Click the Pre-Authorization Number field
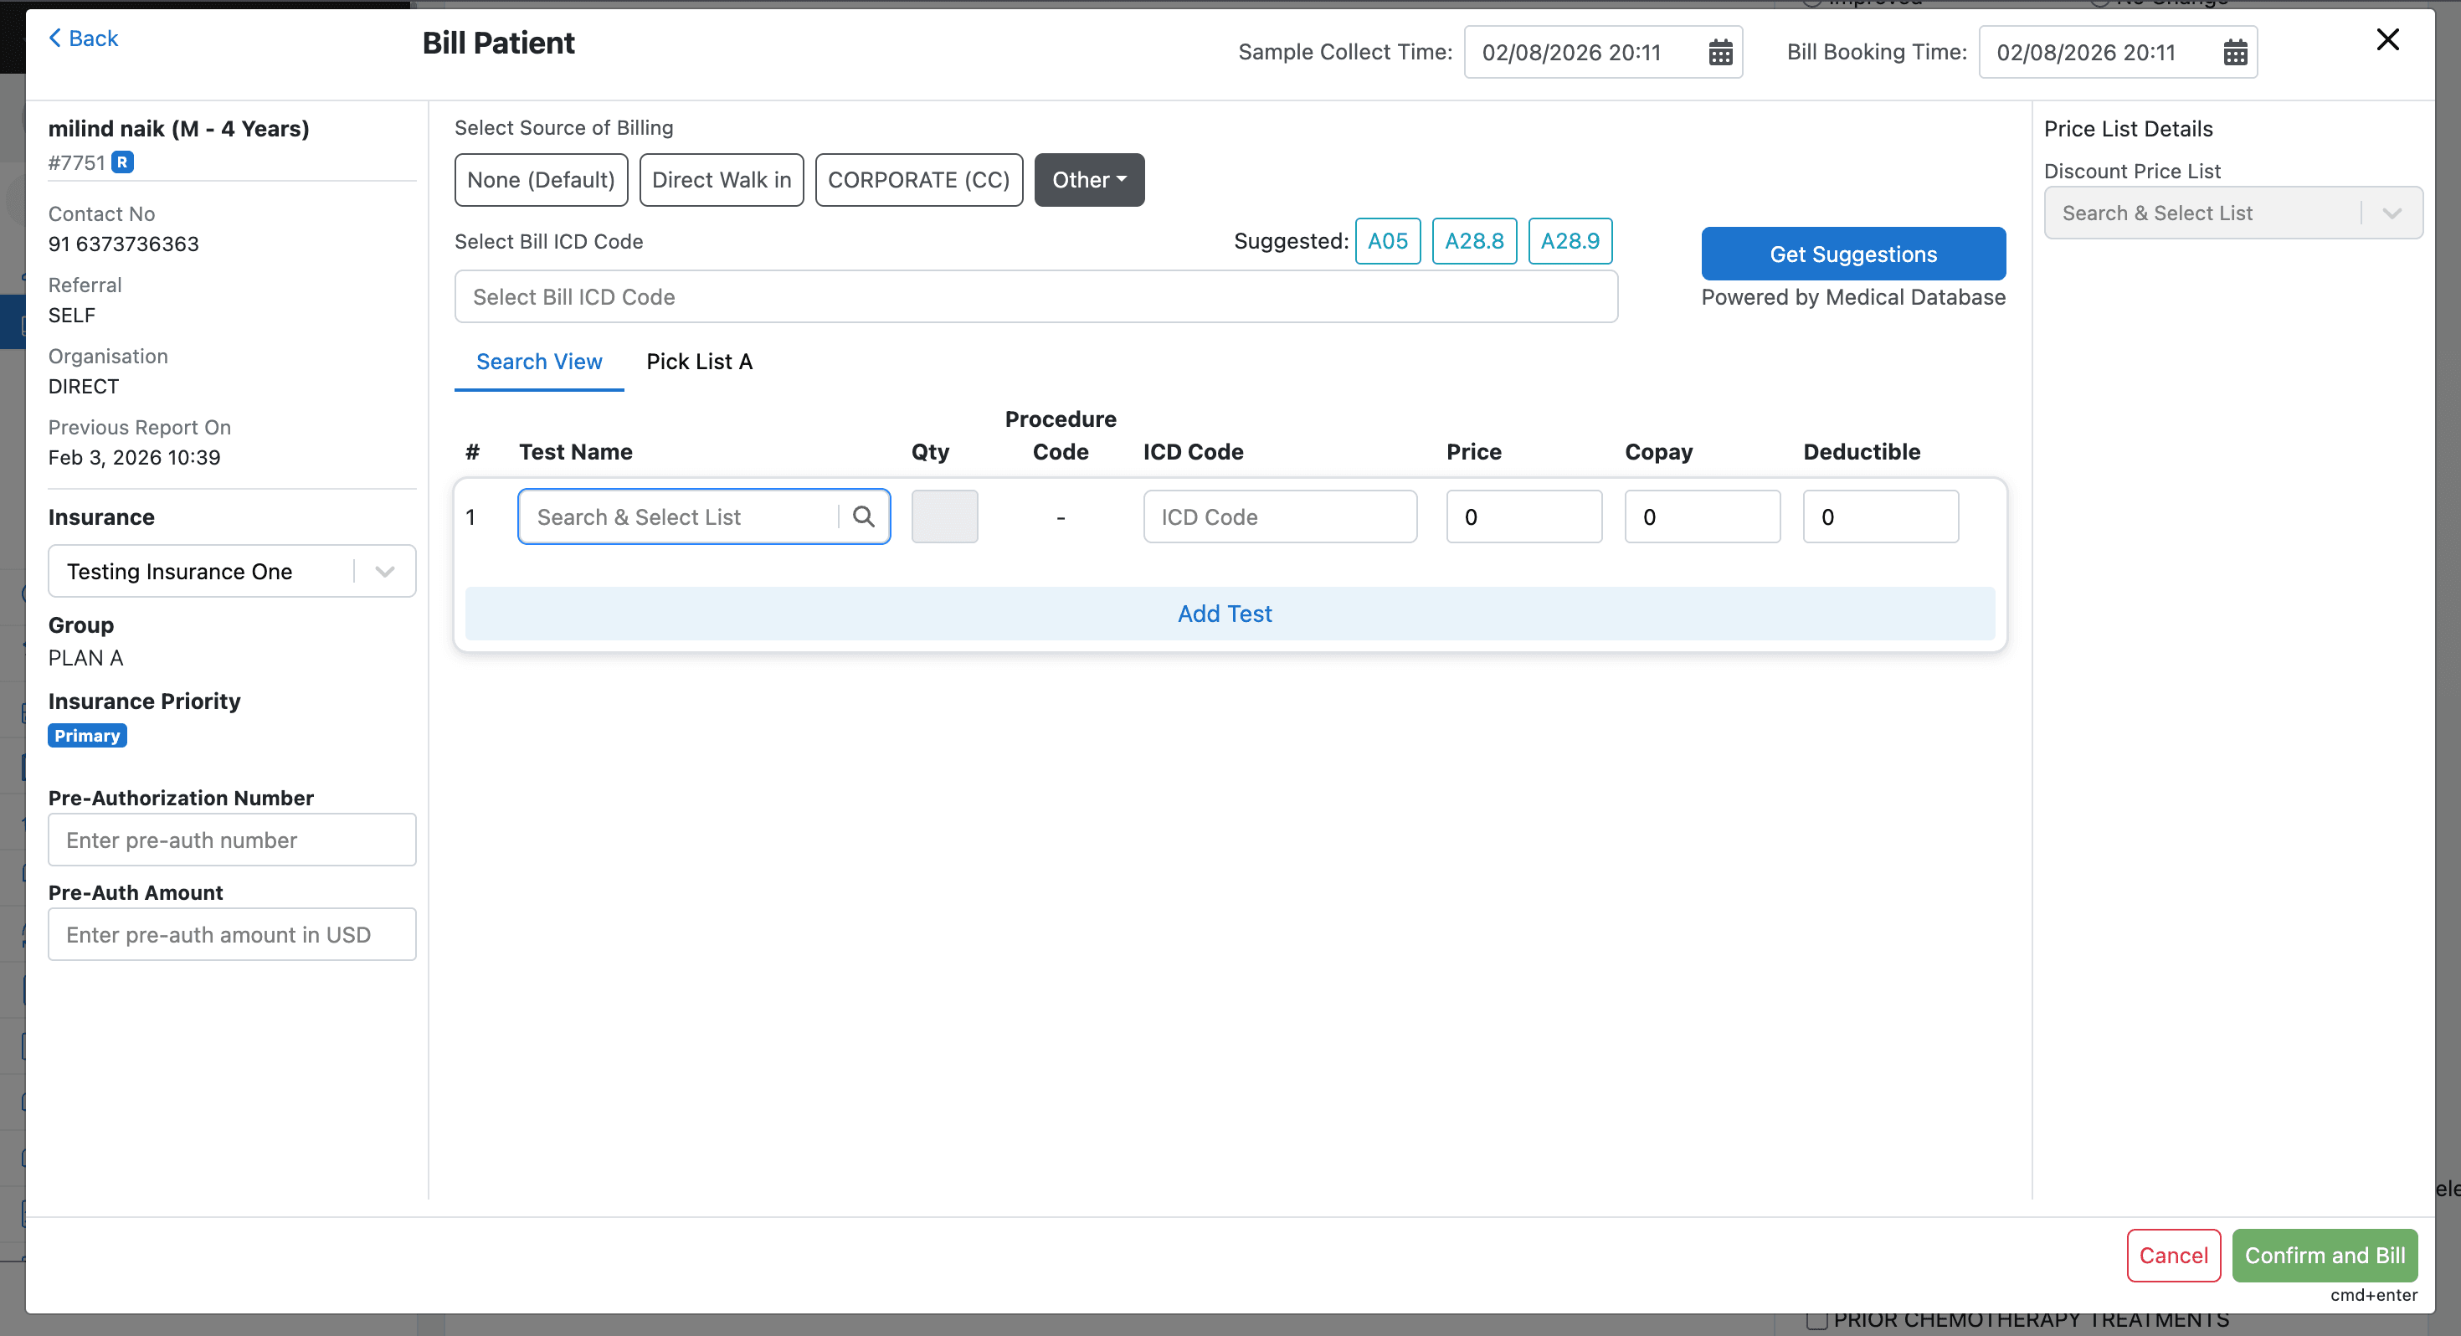The height and width of the screenshot is (1336, 2461). tap(232, 840)
